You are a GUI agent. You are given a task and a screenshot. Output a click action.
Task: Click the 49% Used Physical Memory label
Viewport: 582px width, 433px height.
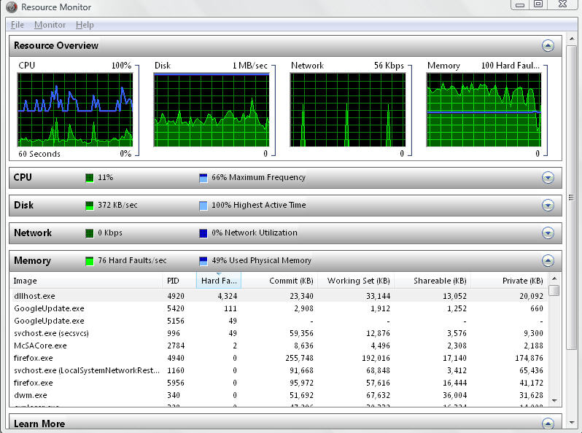point(261,260)
